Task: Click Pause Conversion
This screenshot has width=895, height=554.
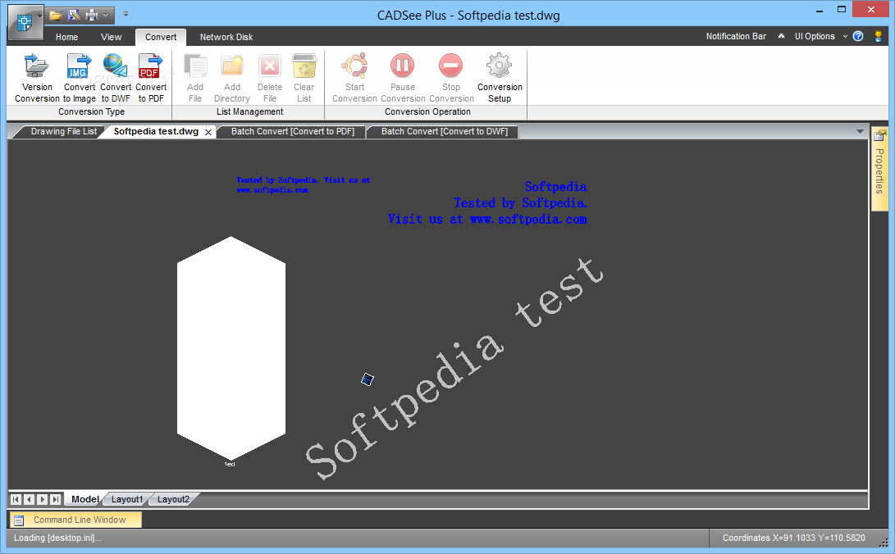Action: [x=403, y=78]
